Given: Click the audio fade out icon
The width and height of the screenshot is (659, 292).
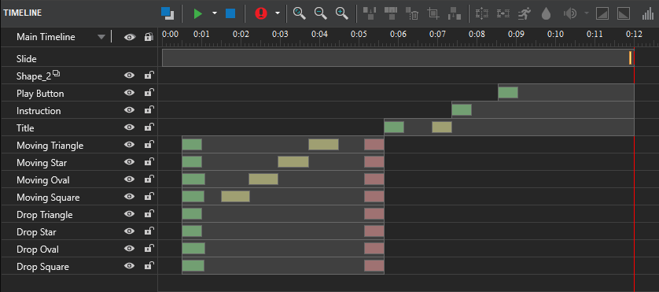Looking at the screenshot, I should pos(624,13).
